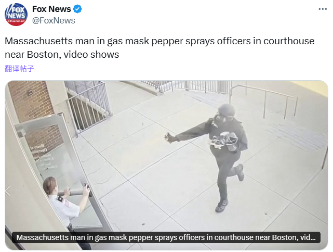This screenshot has width=333, height=252.
Task: Show the previous media with the white arrow
Action: pyautogui.click(x=8, y=191)
